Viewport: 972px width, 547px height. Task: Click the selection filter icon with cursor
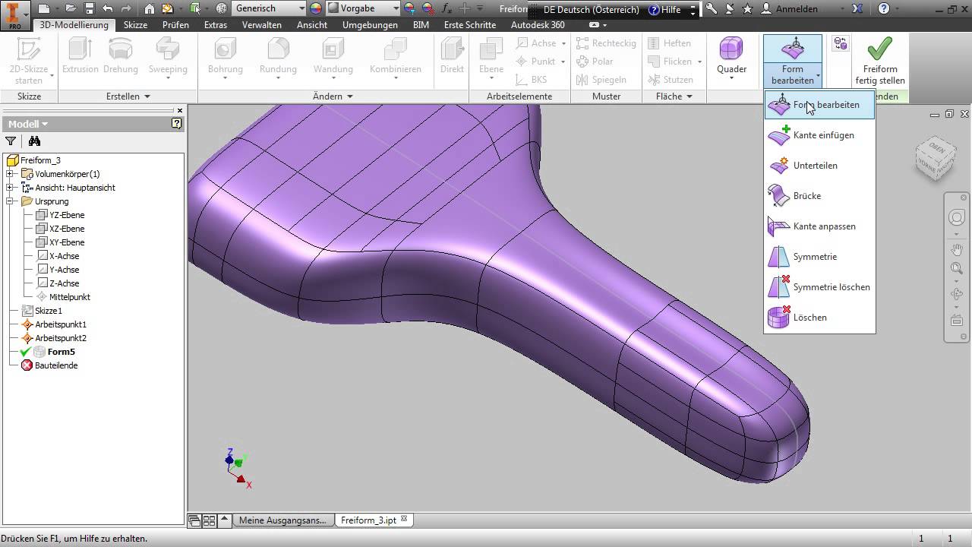pos(195,9)
